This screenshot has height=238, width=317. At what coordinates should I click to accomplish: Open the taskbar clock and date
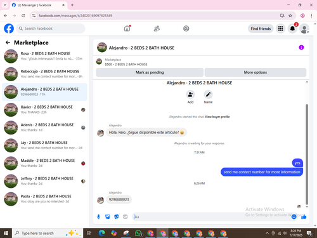coord(295,233)
